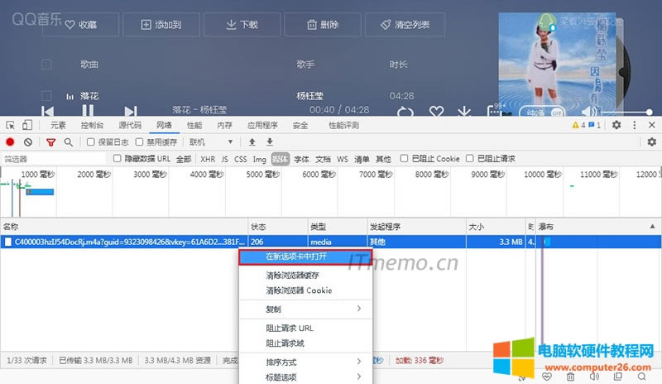Enable the 禁用缓存 checkbox
The width and height of the screenshot is (662, 384).
[x=139, y=142]
